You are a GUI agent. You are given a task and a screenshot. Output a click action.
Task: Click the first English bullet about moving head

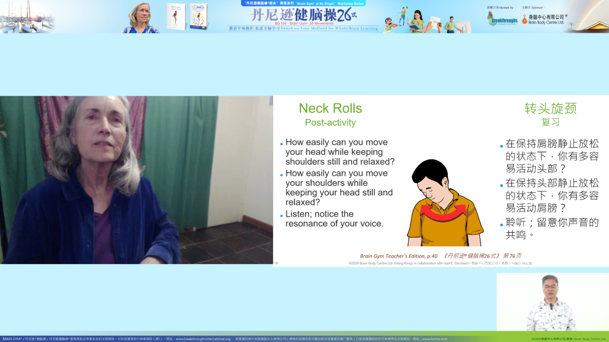(x=339, y=152)
